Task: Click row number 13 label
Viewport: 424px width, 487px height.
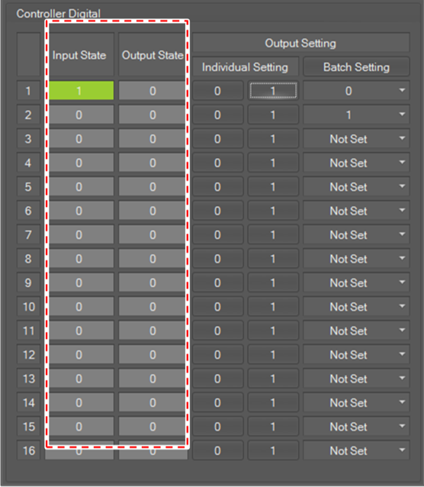Action: [28, 379]
